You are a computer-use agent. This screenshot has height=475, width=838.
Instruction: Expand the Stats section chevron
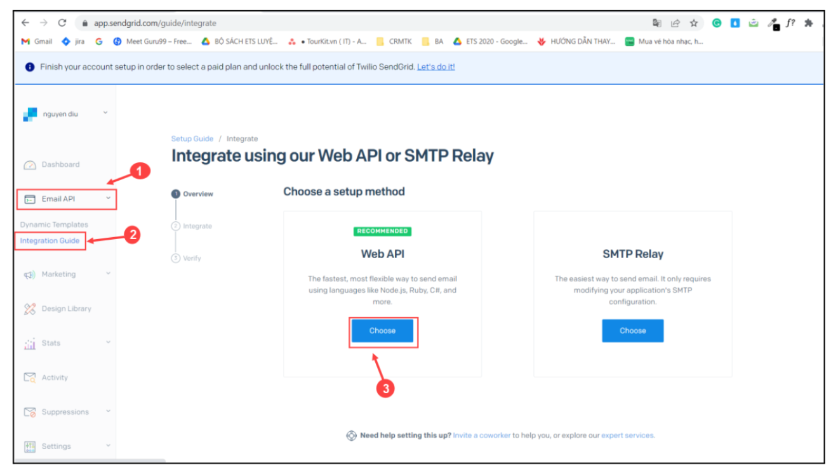[108, 342]
